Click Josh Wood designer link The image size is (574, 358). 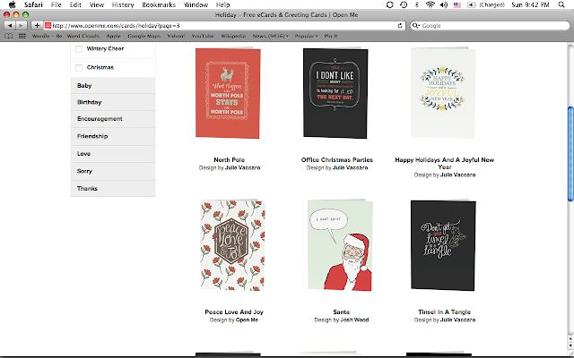tap(354, 320)
